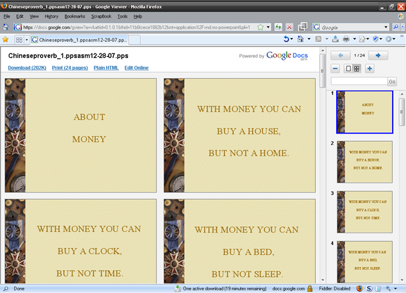Click the home icon in the tab bar toolbar

pos(300,39)
